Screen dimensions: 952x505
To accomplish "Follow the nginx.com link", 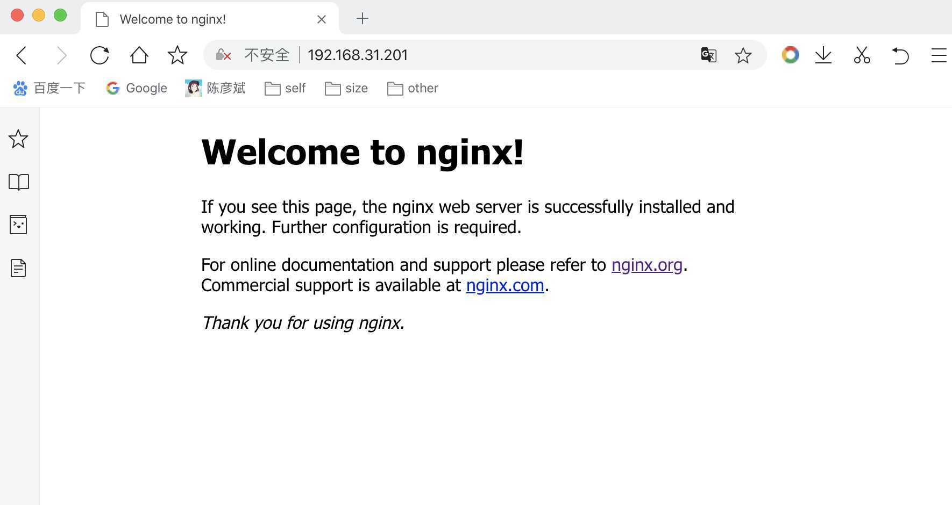I will [505, 285].
